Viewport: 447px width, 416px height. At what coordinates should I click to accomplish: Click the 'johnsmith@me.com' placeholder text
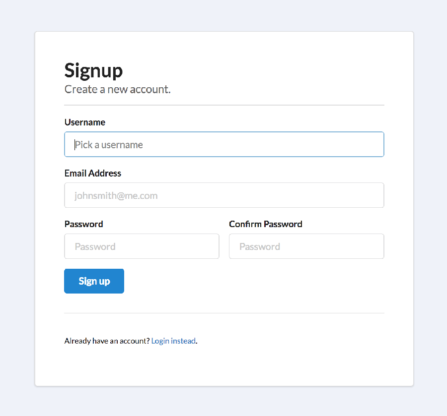[x=116, y=196]
